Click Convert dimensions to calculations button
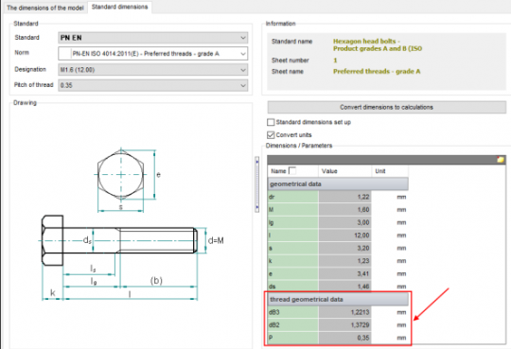Viewport: 511px width, 349px height. coord(386,107)
